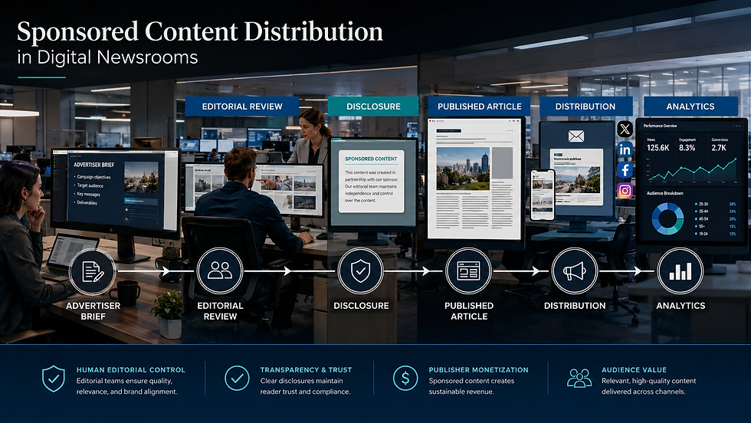
Task: Select the Published Article header label
Action: 480,107
